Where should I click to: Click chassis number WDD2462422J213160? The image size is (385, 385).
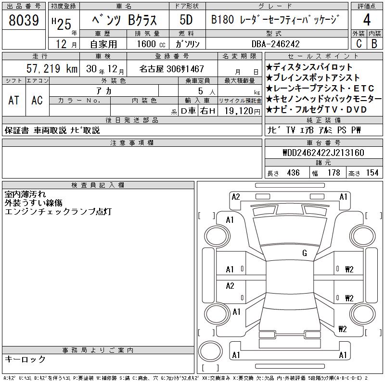pos(323,153)
